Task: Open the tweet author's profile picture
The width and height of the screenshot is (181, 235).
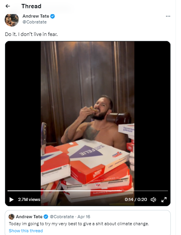Action: tap(12, 20)
